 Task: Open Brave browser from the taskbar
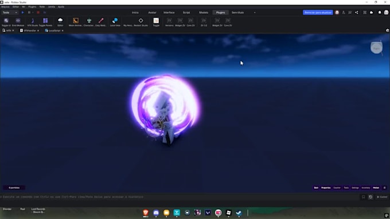click(146, 213)
